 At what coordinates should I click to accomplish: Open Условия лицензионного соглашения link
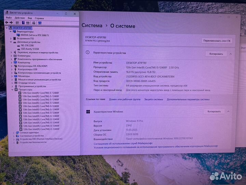156,147
